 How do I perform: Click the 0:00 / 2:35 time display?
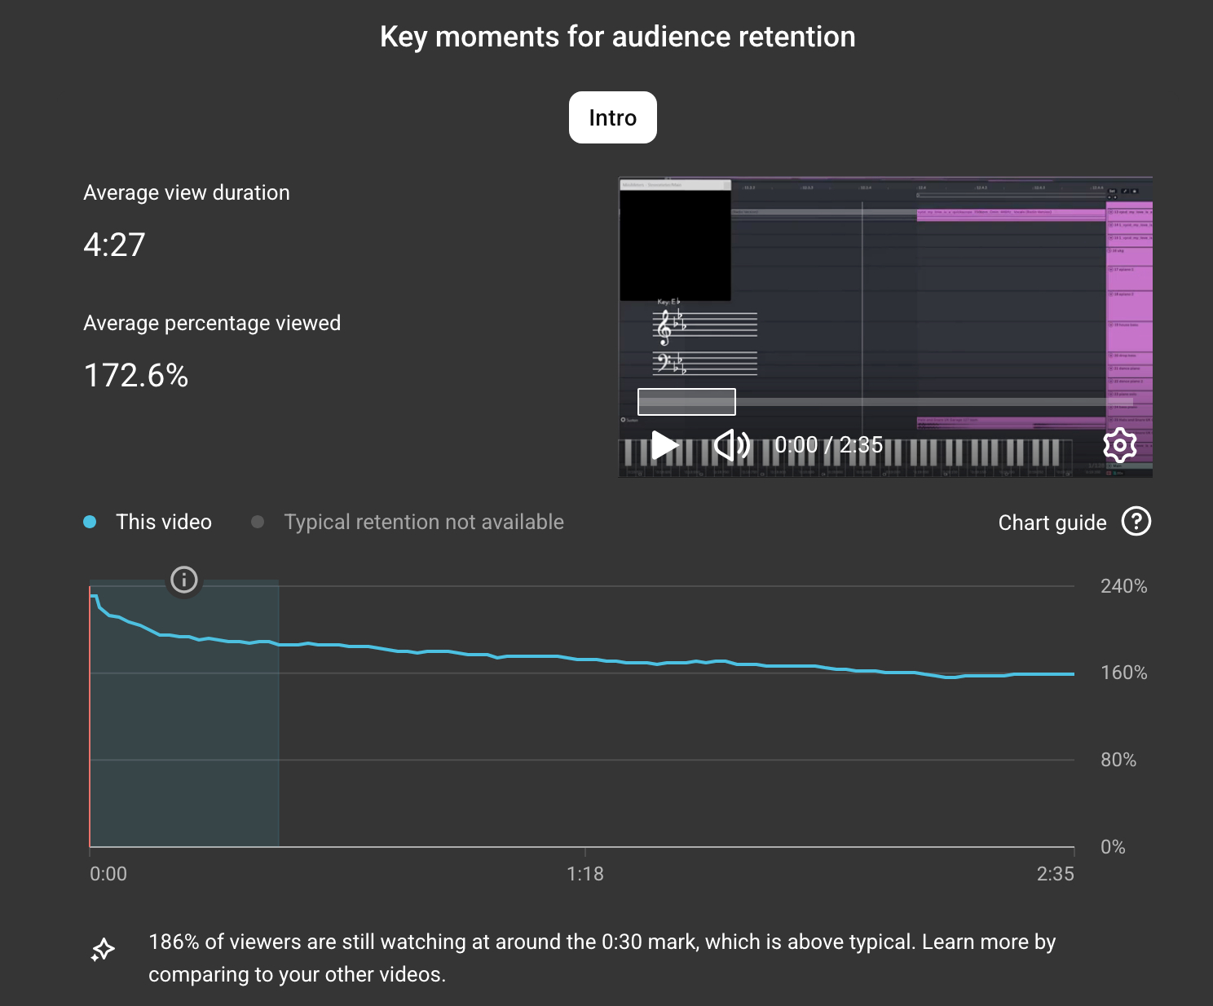[x=828, y=445]
